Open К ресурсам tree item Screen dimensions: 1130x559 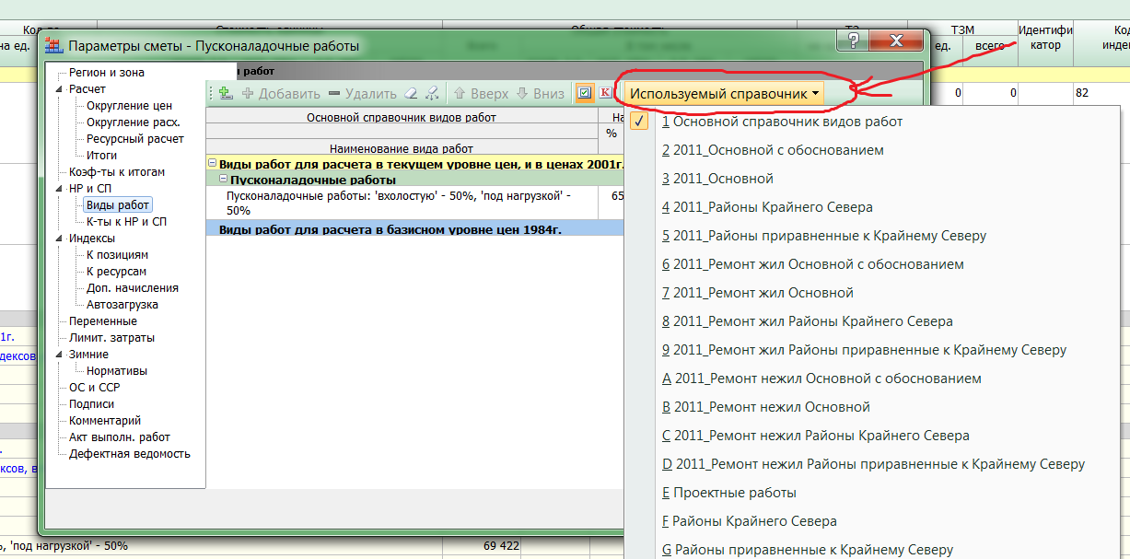[x=116, y=272]
